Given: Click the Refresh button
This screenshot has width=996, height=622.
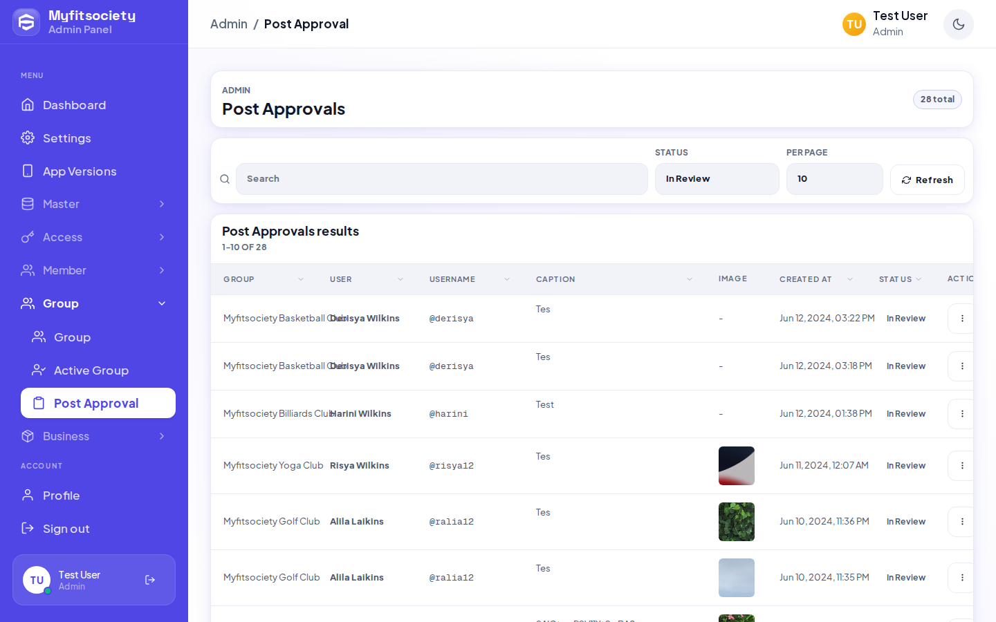Looking at the screenshot, I should [928, 180].
